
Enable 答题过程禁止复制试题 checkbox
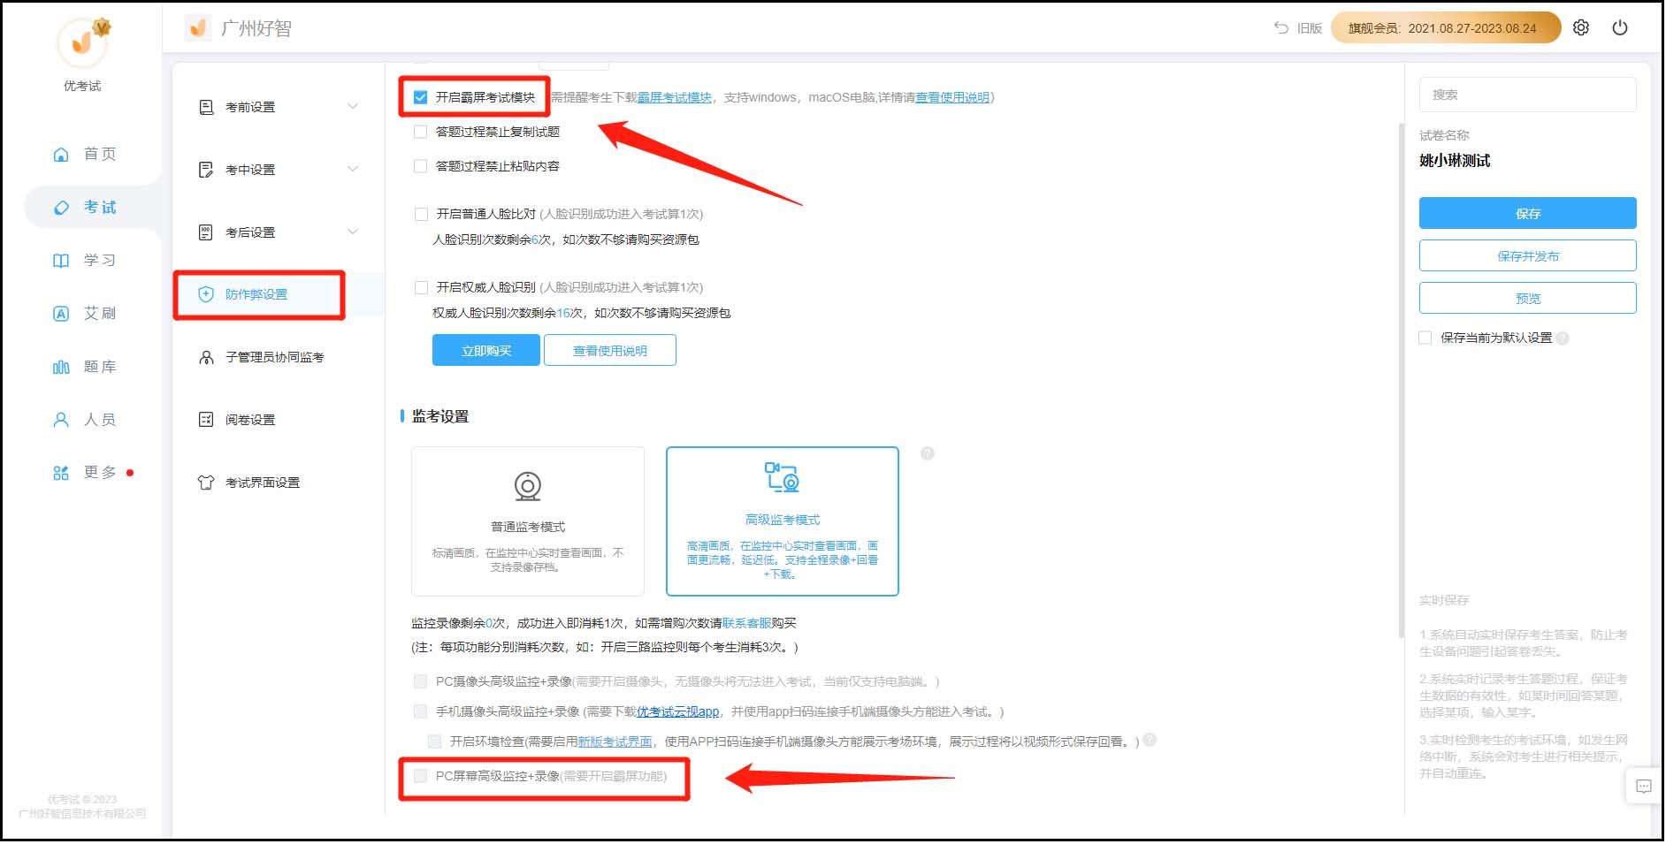click(x=420, y=131)
